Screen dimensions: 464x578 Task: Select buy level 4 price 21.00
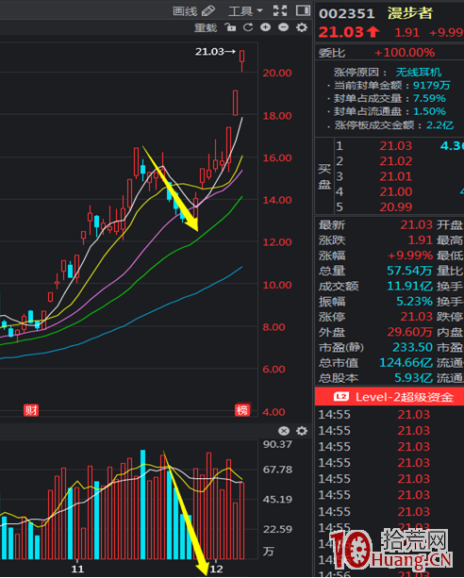pyautogui.click(x=396, y=191)
